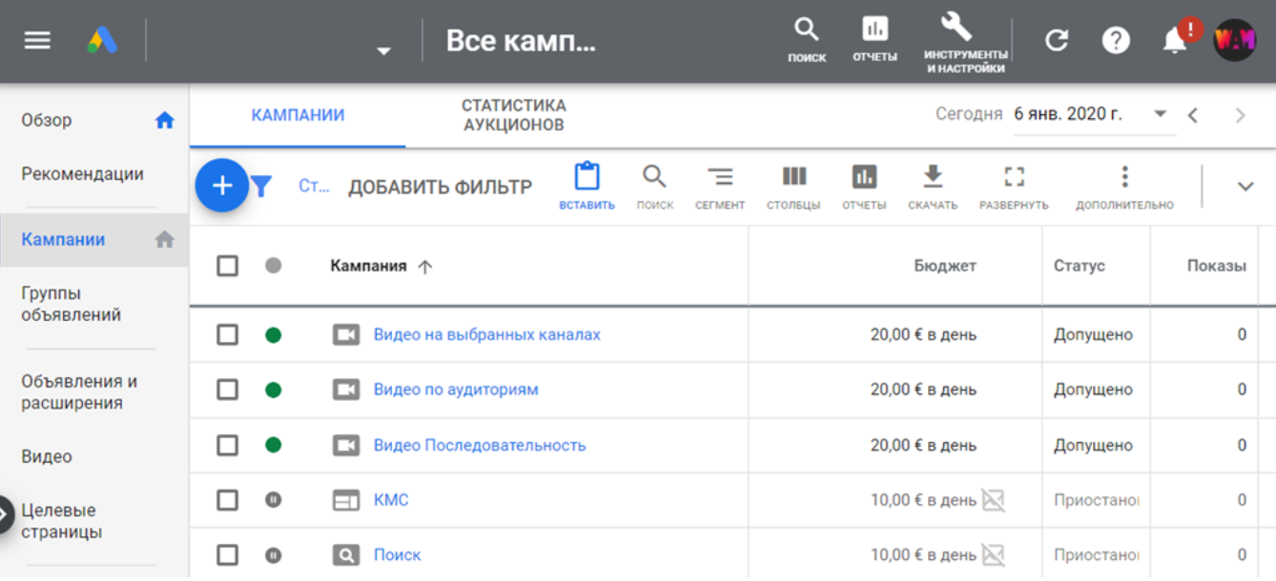Screen dimensions: 1276x581
Task: Open the paused status menu for Поиск campaign
Action: [273, 555]
